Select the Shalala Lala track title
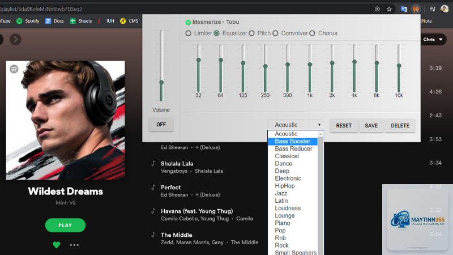 click(177, 164)
